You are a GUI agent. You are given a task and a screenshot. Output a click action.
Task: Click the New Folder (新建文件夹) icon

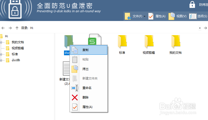[75, 78]
